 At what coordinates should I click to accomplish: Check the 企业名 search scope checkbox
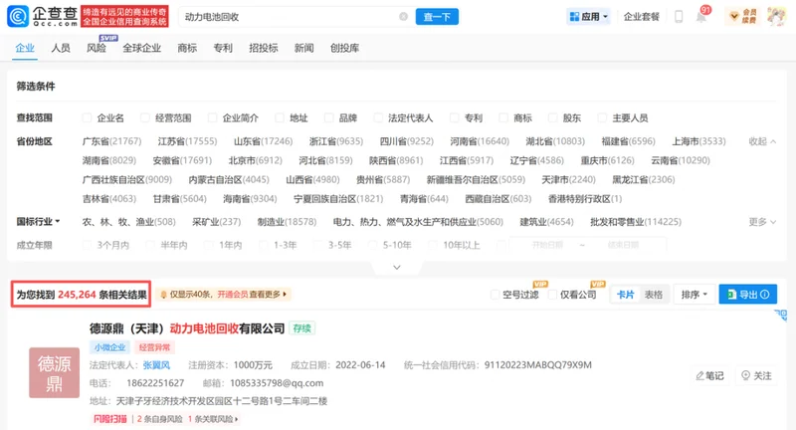87,117
